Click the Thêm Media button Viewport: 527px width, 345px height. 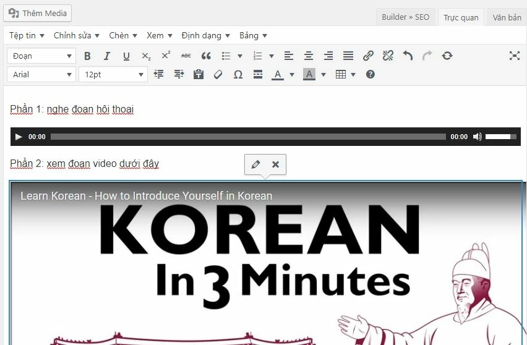[x=38, y=13]
